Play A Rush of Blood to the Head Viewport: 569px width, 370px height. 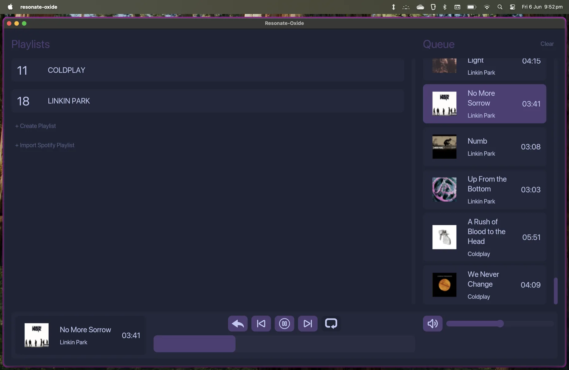pos(484,237)
